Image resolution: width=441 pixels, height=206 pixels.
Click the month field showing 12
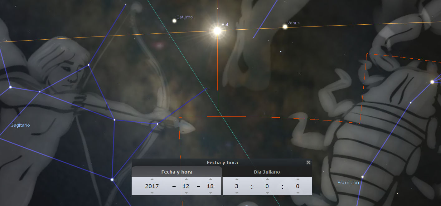(x=186, y=186)
